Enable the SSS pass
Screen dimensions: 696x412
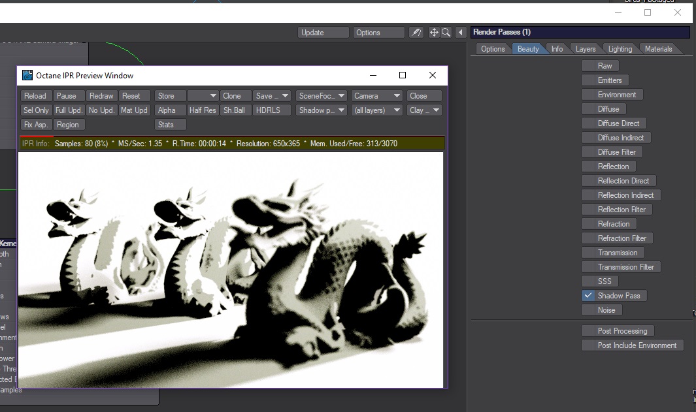coord(588,281)
